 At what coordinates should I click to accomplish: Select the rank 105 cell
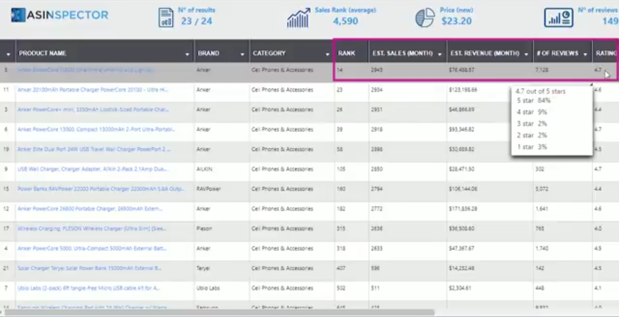point(341,169)
